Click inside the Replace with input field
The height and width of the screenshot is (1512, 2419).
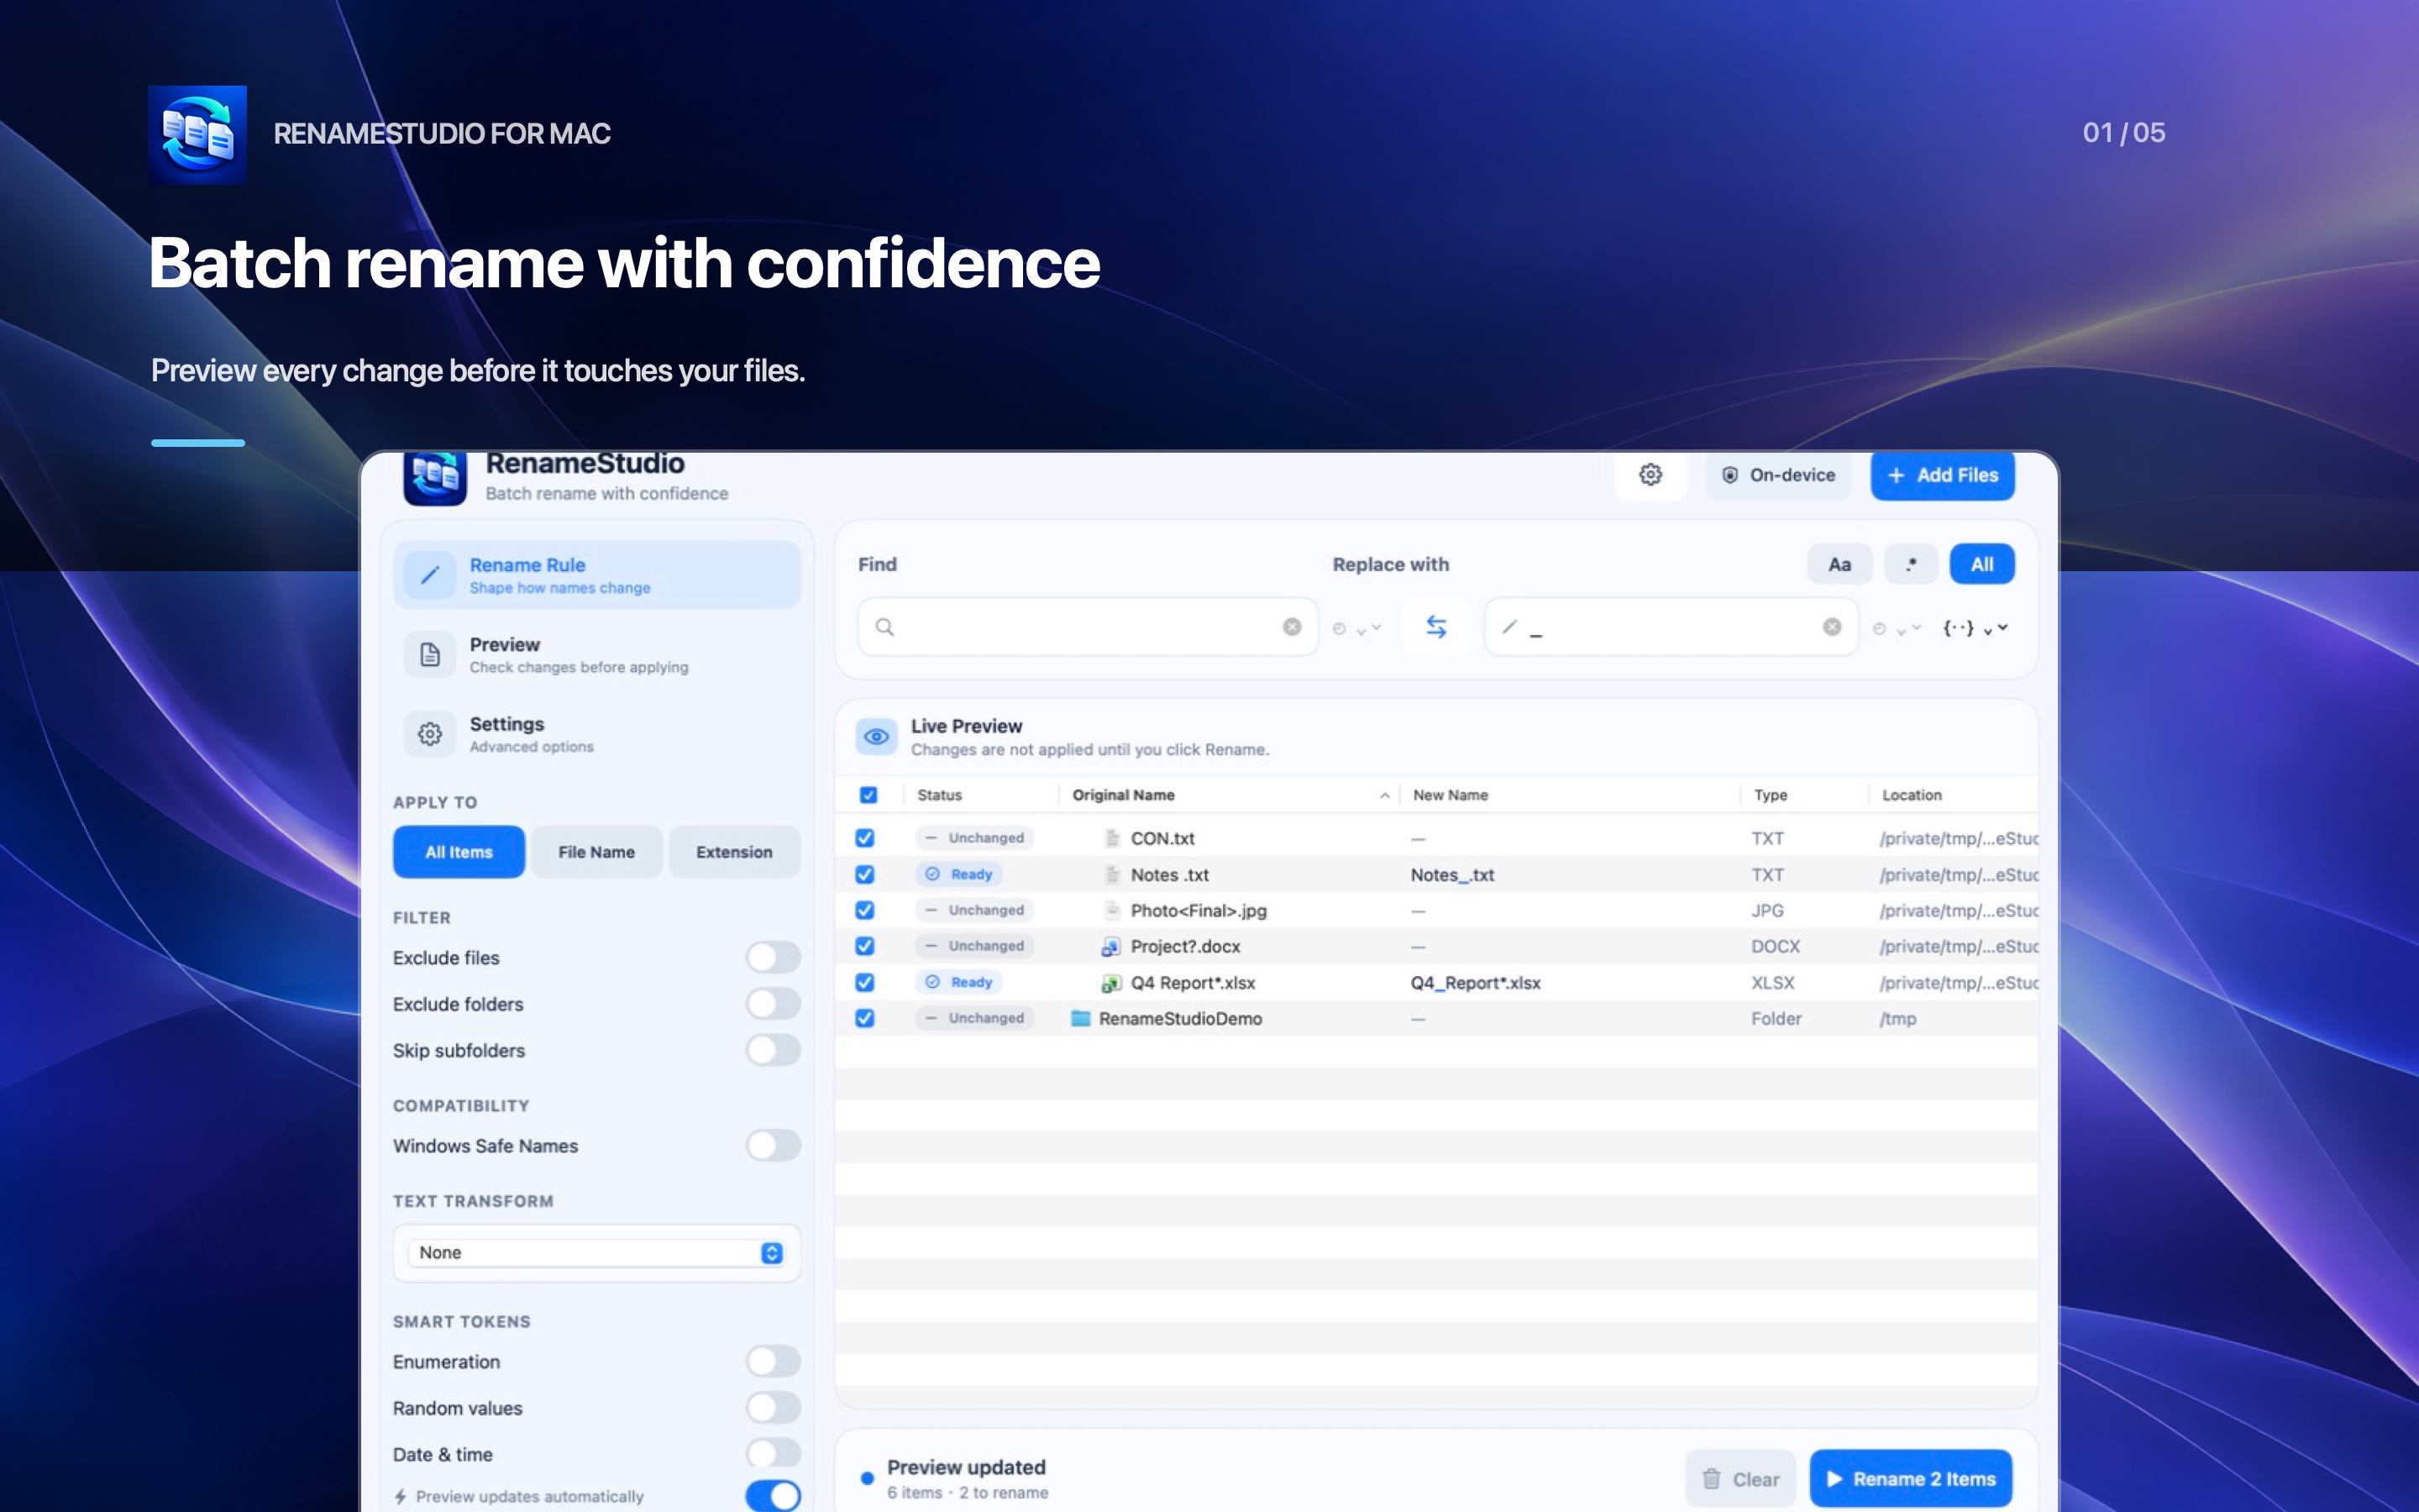click(1671, 627)
